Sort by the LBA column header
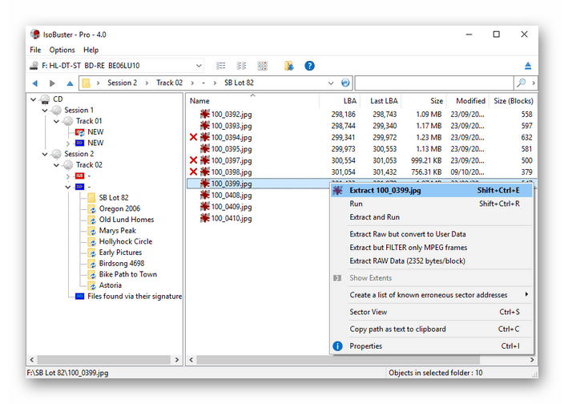The image size is (564, 404). click(340, 101)
